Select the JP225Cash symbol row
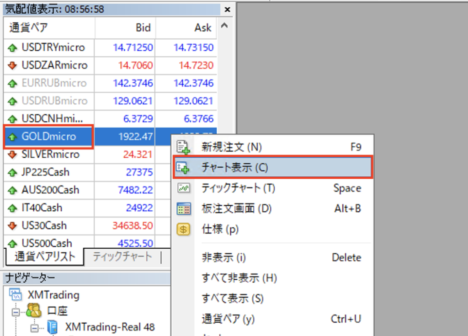This screenshot has height=336, width=468. tap(45, 172)
